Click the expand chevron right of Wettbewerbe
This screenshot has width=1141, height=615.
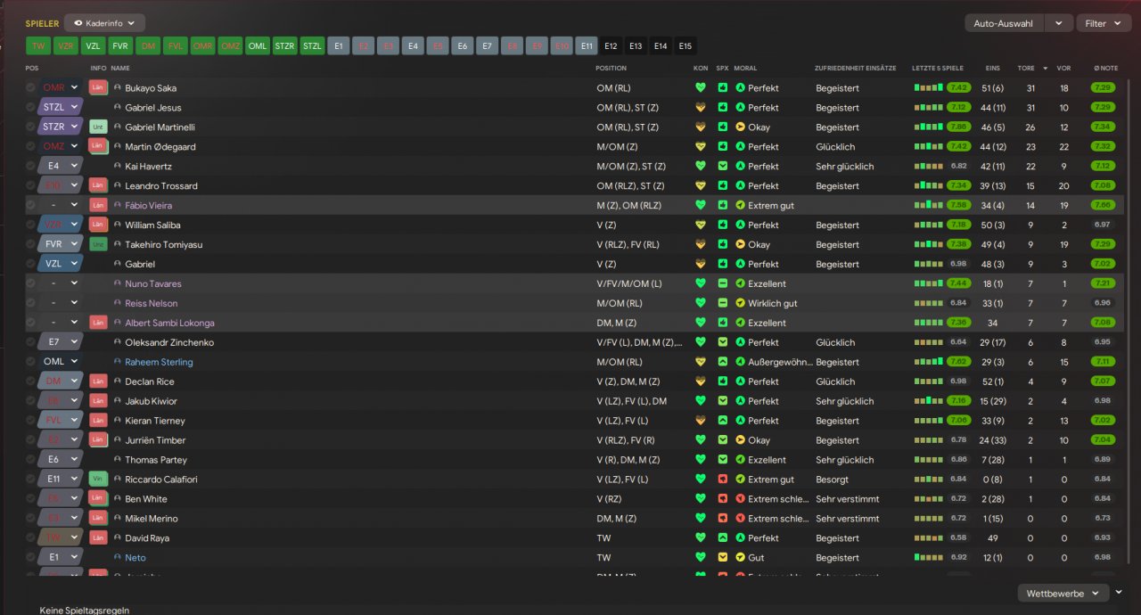coord(1119,591)
